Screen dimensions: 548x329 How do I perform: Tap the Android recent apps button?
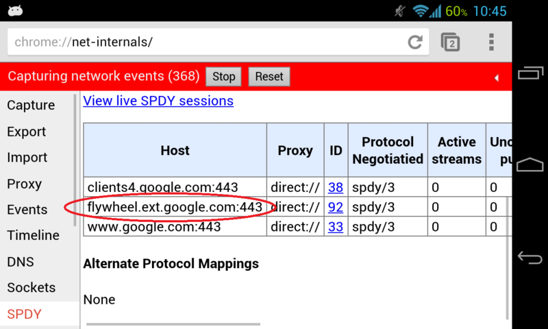pyautogui.click(x=530, y=73)
